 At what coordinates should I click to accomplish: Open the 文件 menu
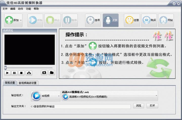[5, 9]
